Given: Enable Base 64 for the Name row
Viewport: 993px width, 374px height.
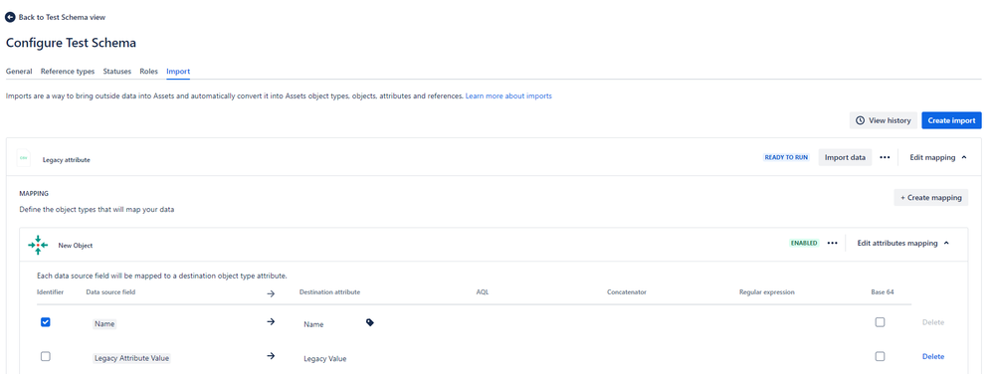Looking at the screenshot, I should (x=880, y=322).
